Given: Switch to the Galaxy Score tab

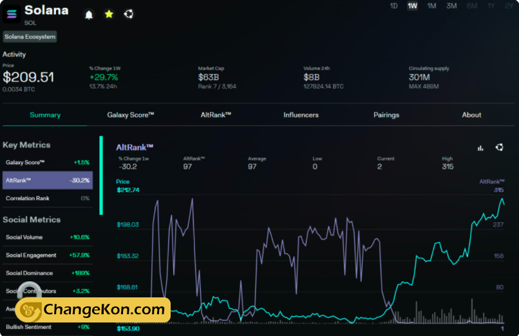Looking at the screenshot, I should tap(131, 115).
